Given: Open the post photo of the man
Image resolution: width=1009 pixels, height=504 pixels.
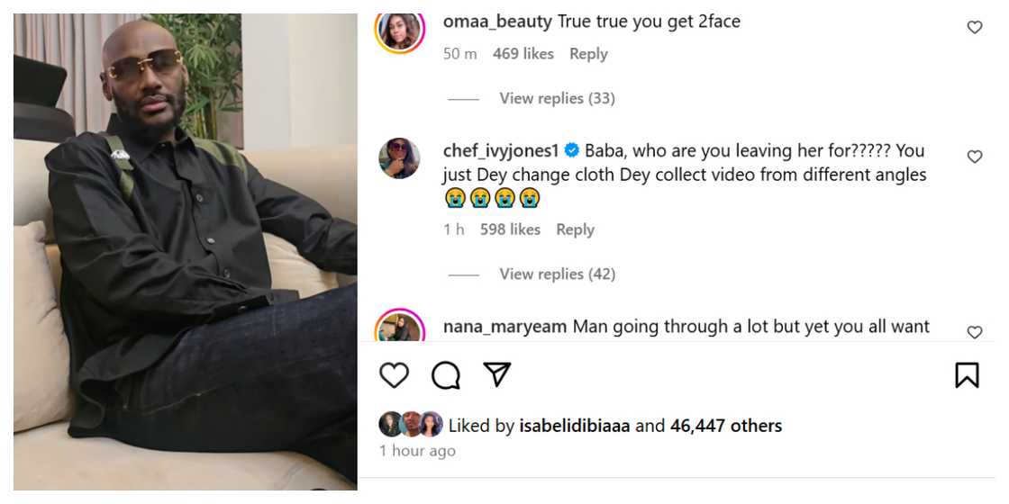Looking at the screenshot, I should pyautogui.click(x=186, y=252).
